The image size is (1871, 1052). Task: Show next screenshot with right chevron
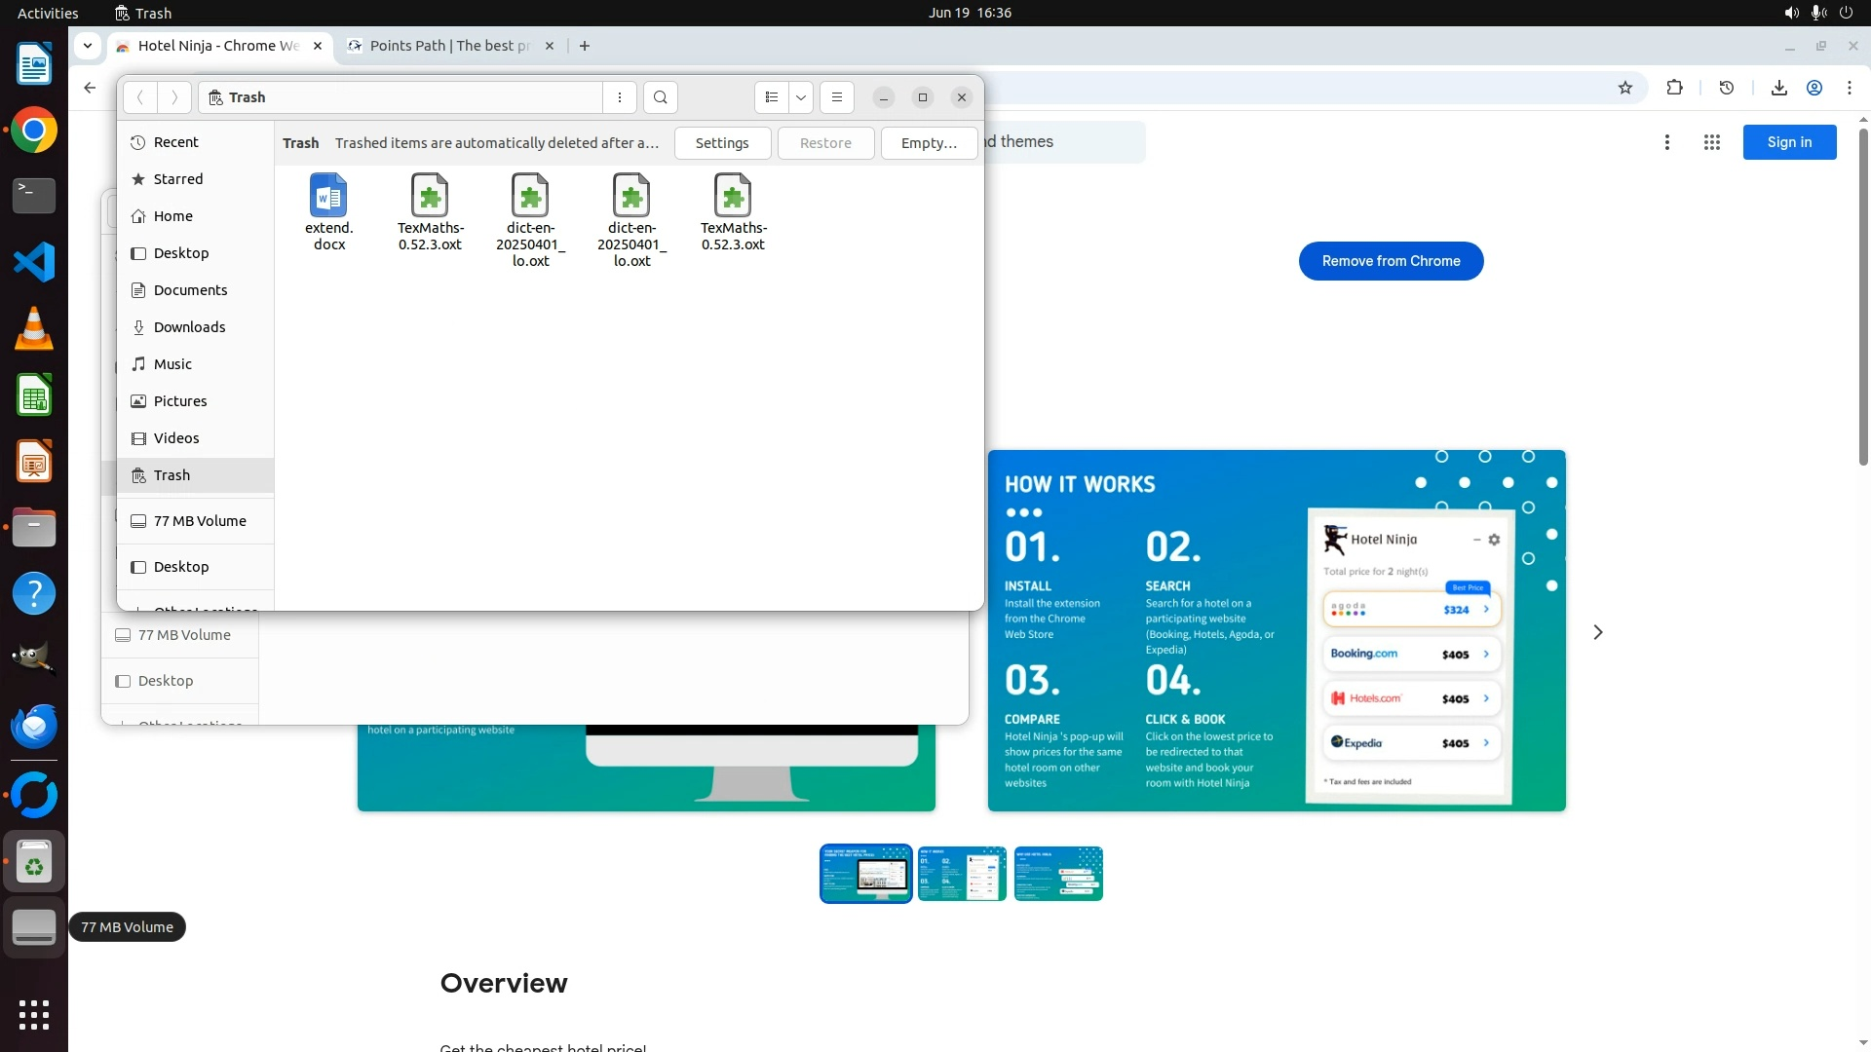click(1597, 632)
